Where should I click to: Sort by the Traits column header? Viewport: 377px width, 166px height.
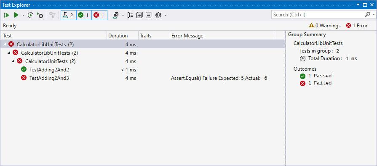(154, 36)
